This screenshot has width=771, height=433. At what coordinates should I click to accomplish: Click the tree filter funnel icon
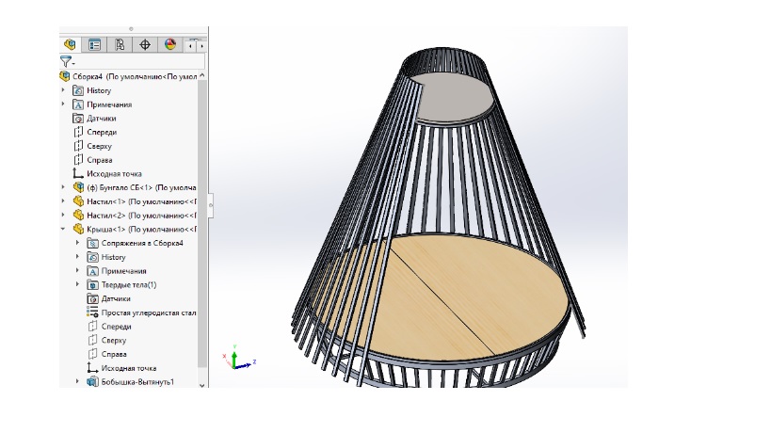pos(65,61)
